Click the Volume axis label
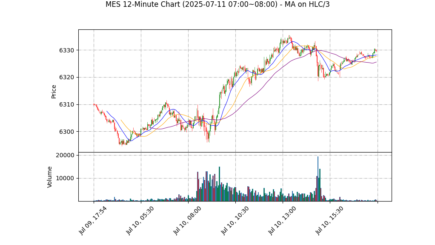Image resolution: width=435 pixels, height=245 pixels. tap(50, 177)
